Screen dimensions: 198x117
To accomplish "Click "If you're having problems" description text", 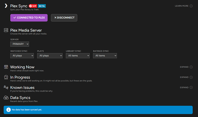I will [x=31, y=91].
